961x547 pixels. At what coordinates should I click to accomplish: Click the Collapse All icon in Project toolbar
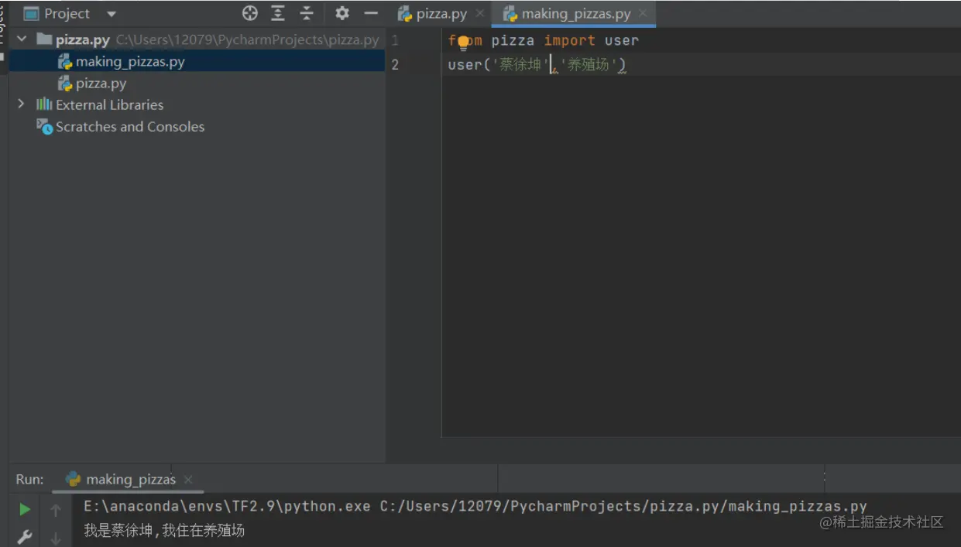click(x=307, y=13)
